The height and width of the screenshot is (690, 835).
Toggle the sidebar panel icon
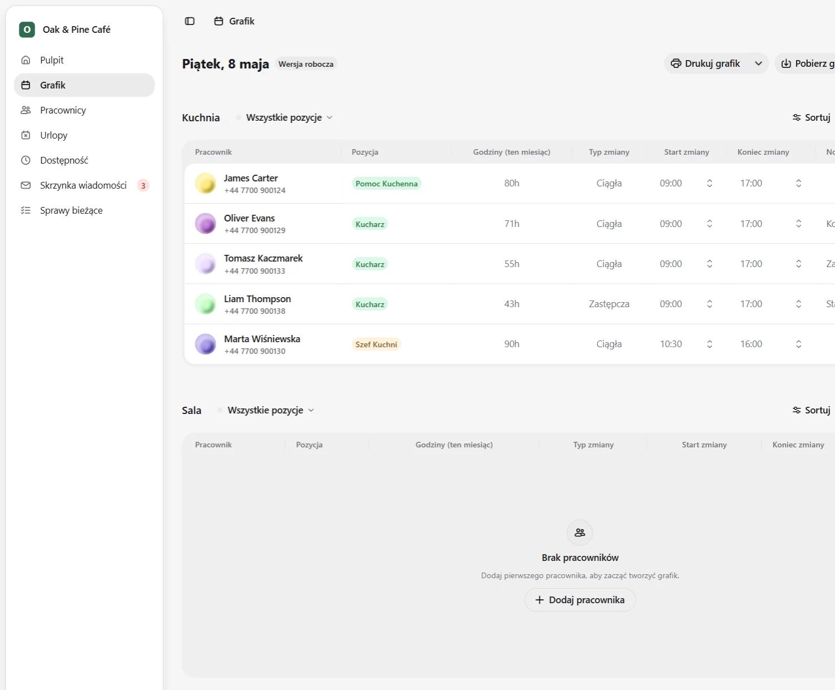click(190, 21)
